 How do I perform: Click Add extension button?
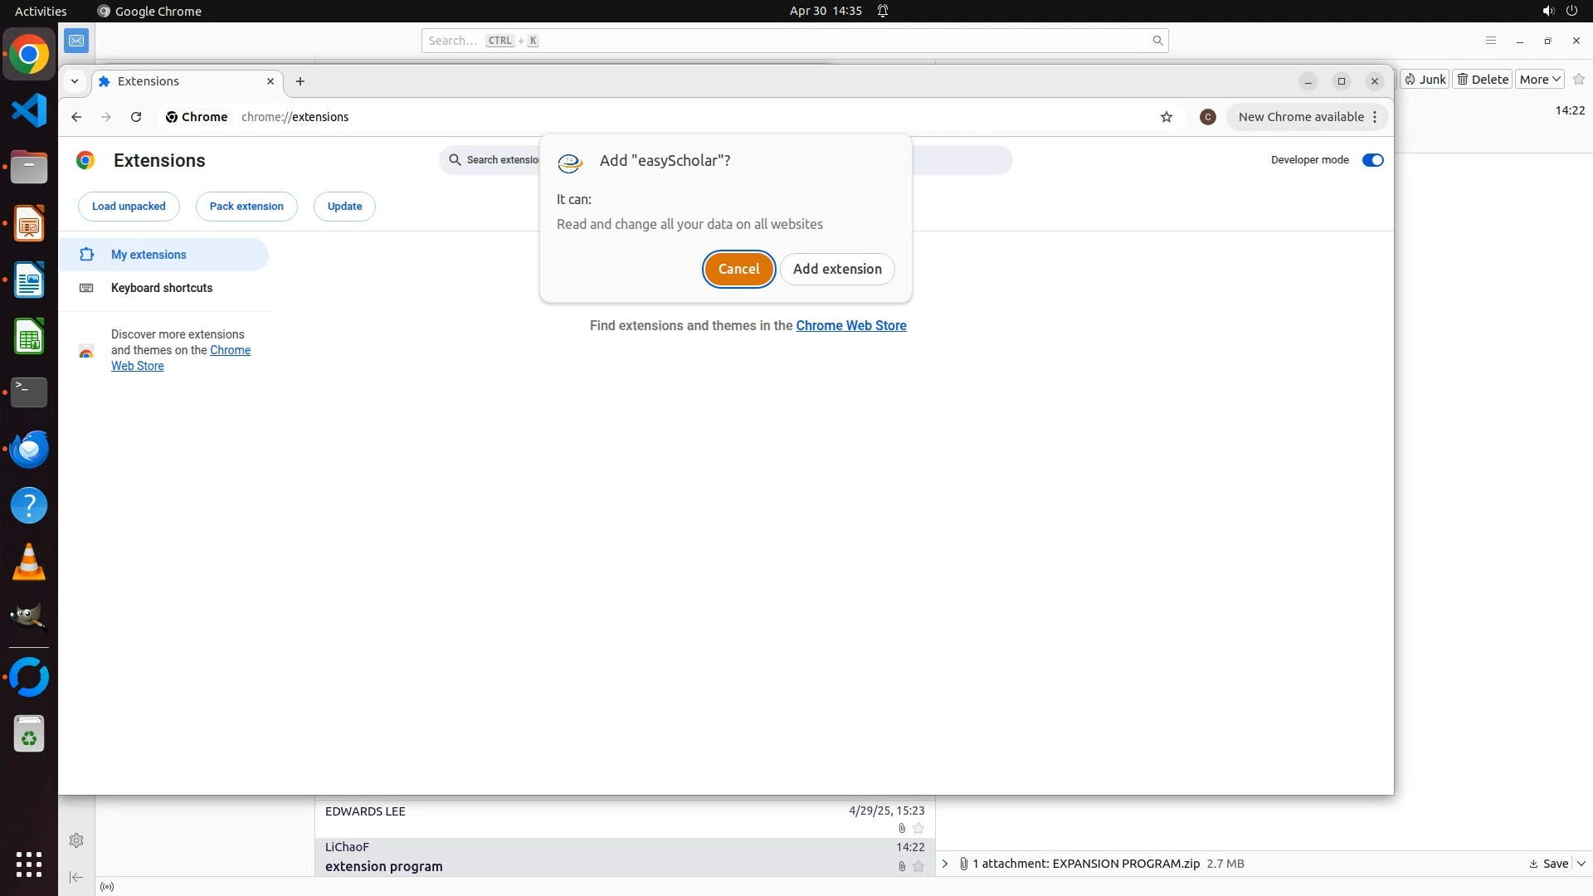pyautogui.click(x=836, y=269)
